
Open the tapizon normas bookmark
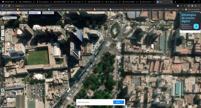pos(86,9)
